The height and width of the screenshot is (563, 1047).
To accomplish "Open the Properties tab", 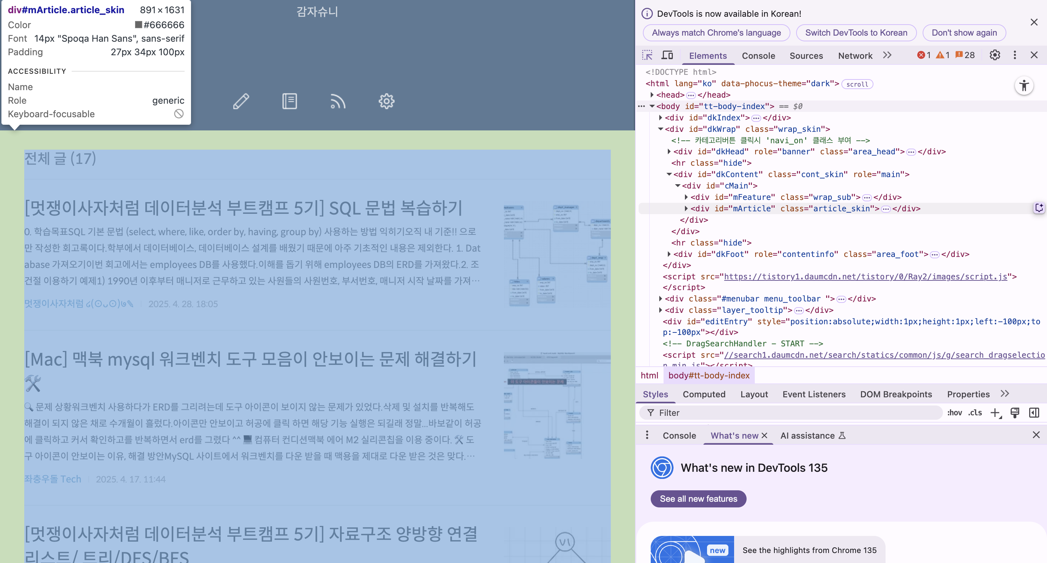I will pyautogui.click(x=968, y=394).
